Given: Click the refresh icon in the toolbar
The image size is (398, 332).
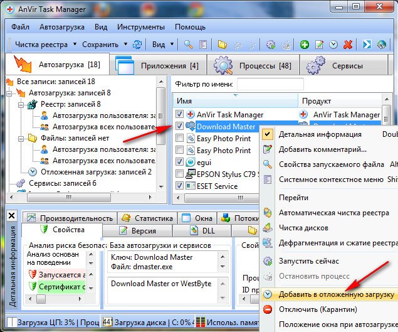Looking at the screenshot, I should (x=137, y=45).
